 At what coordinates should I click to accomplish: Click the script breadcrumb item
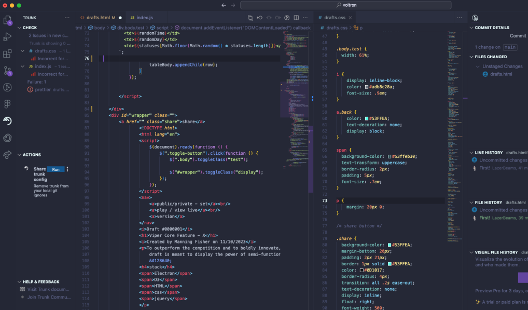pos(159,28)
